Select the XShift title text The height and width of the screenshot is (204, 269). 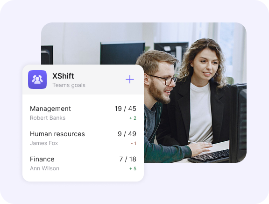pos(63,76)
